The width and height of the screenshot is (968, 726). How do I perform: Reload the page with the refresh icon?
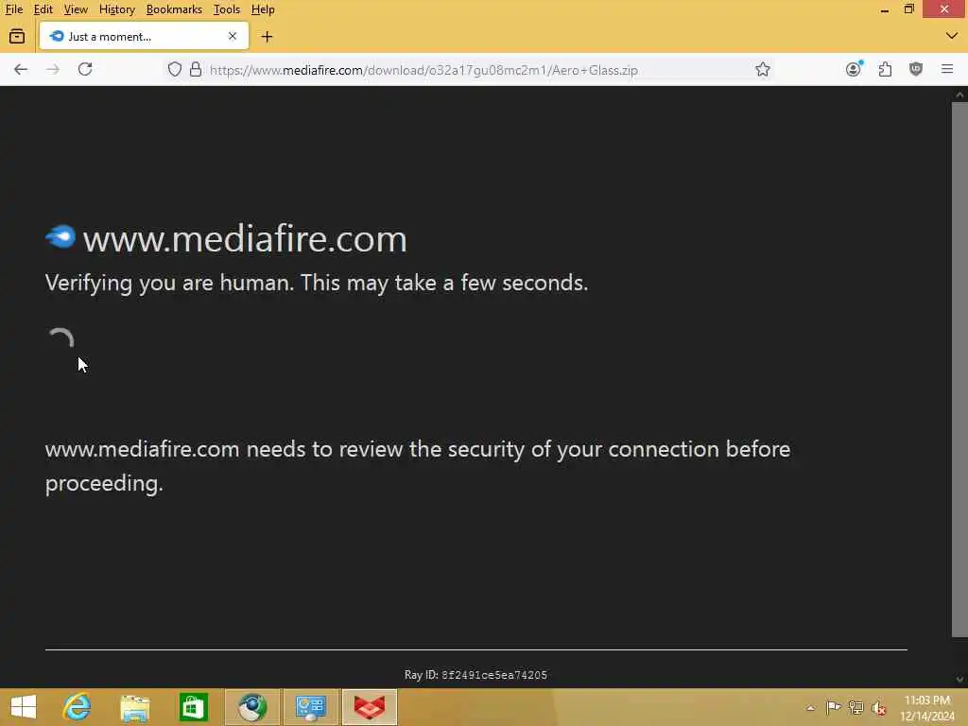click(x=85, y=69)
